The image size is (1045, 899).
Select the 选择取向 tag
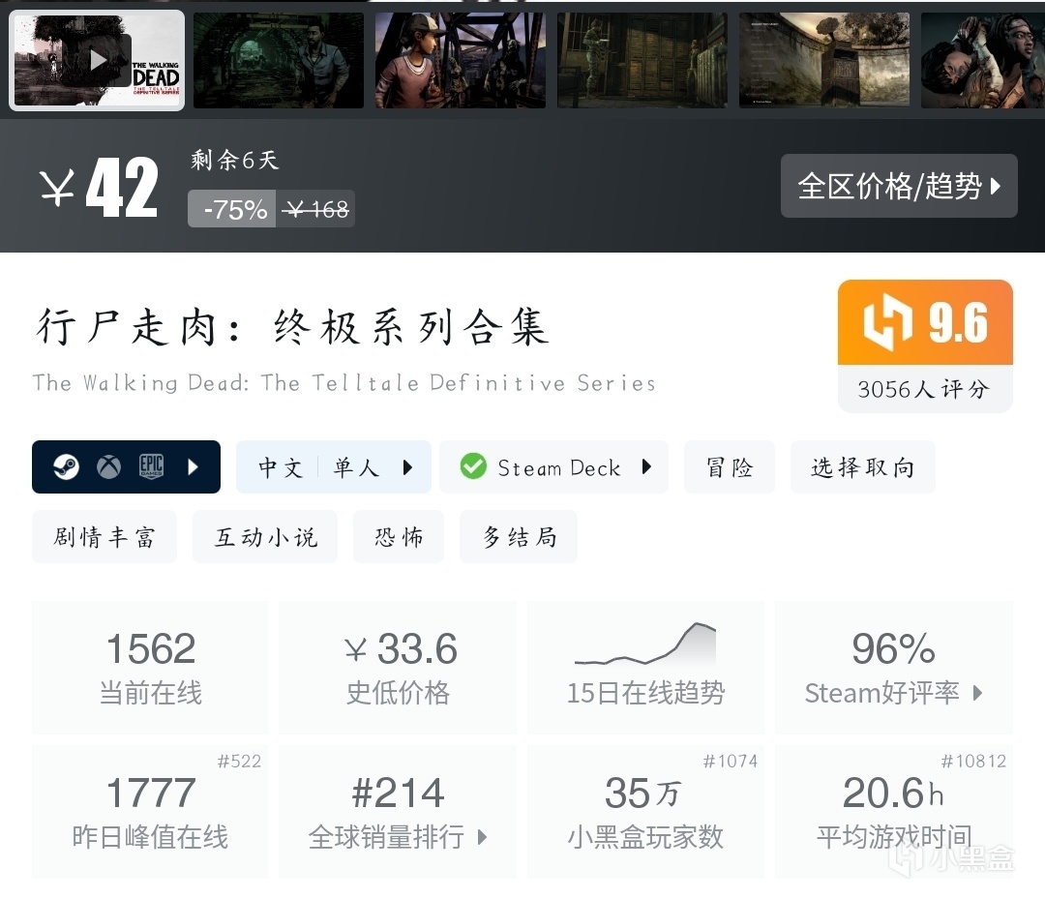(863, 467)
